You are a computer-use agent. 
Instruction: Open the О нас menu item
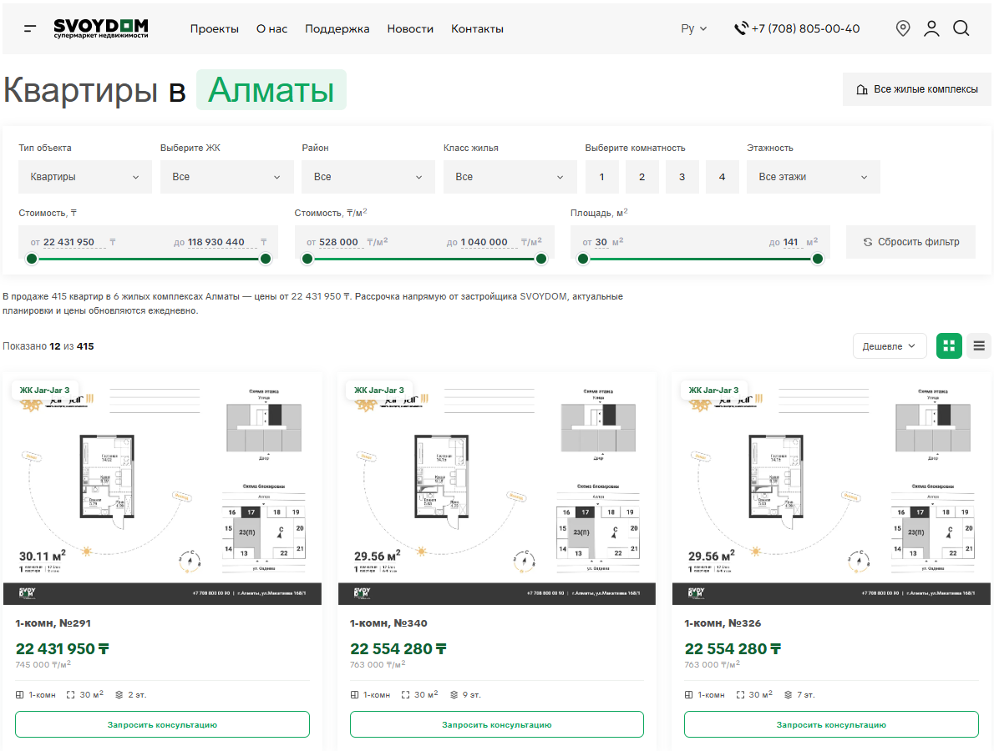pos(271,28)
